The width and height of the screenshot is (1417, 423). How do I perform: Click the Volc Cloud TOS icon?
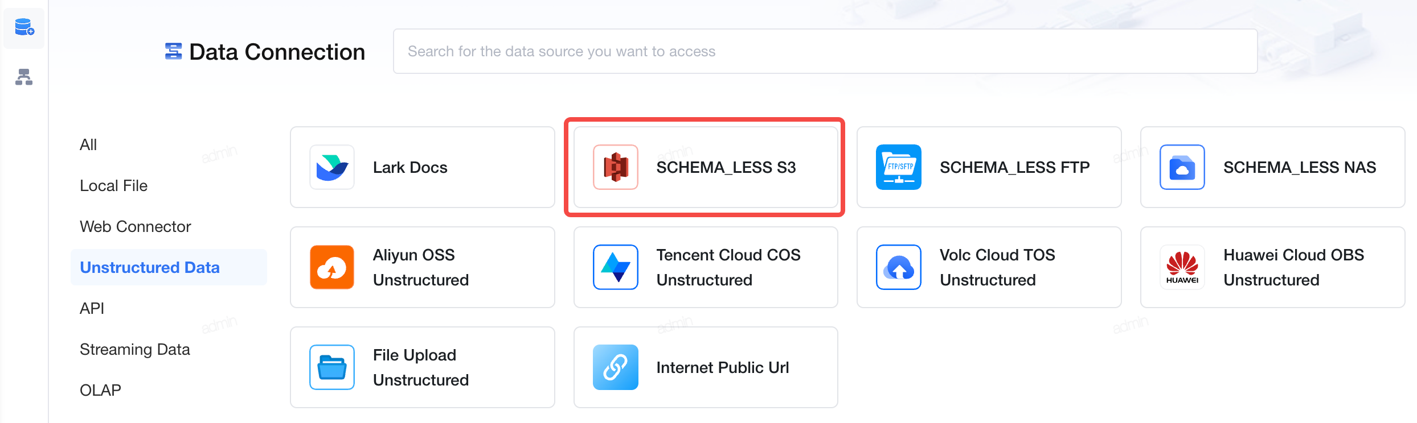(899, 267)
